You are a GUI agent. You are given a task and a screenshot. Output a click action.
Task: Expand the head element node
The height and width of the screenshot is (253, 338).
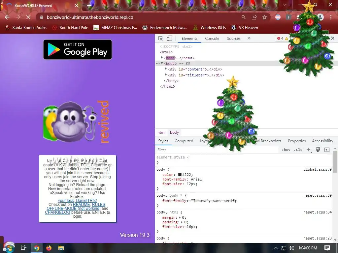pos(162,58)
